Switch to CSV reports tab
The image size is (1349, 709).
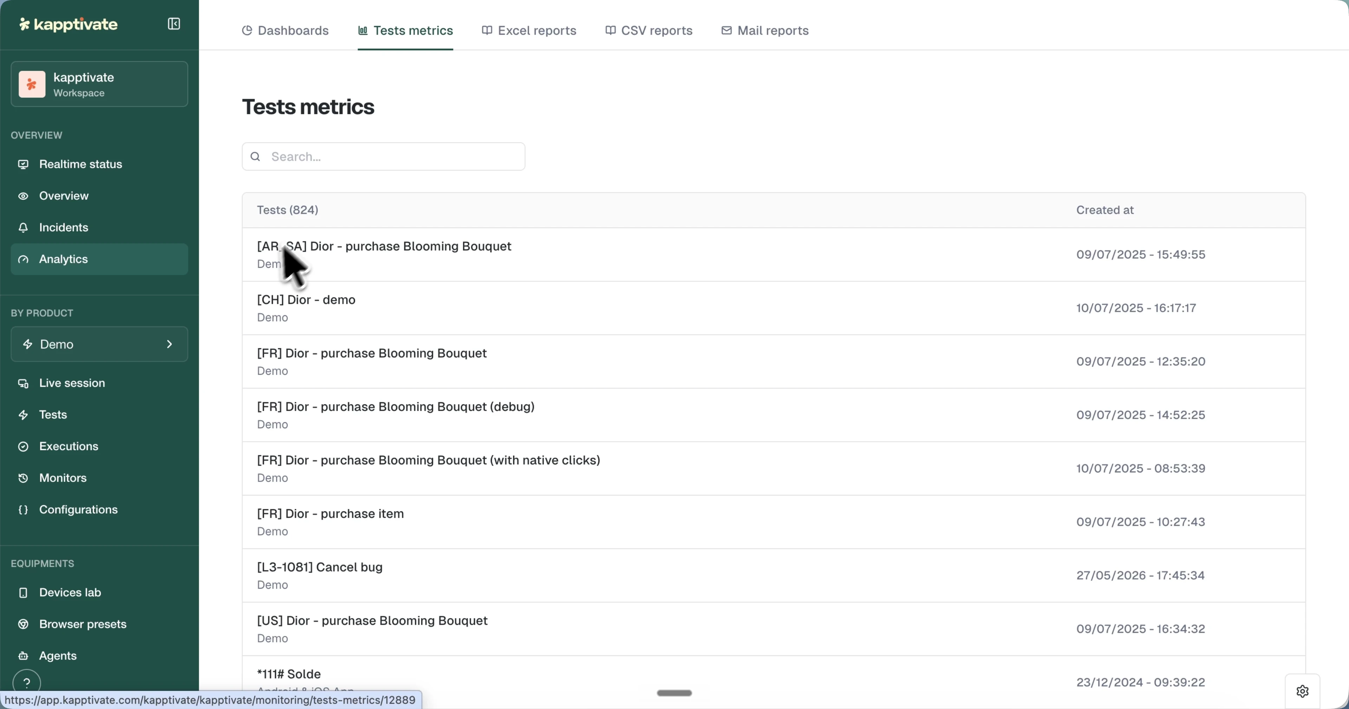pos(649,30)
